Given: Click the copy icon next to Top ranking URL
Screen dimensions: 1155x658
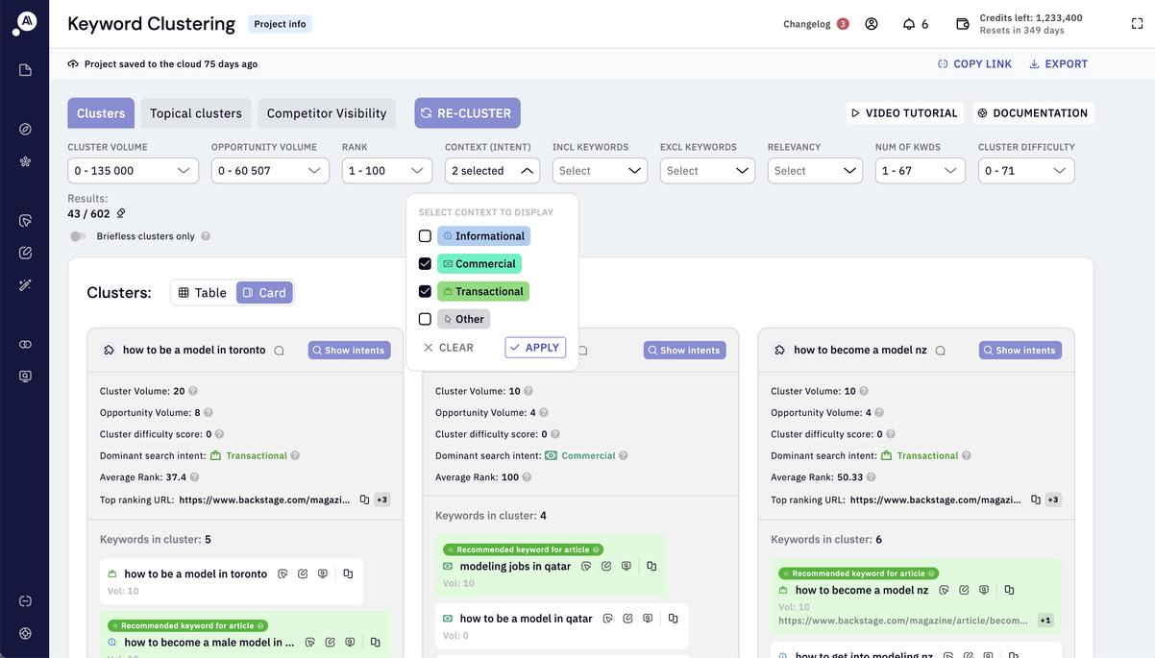Looking at the screenshot, I should click(364, 500).
